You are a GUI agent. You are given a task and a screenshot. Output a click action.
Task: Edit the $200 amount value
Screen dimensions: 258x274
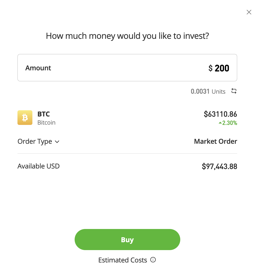219,68
